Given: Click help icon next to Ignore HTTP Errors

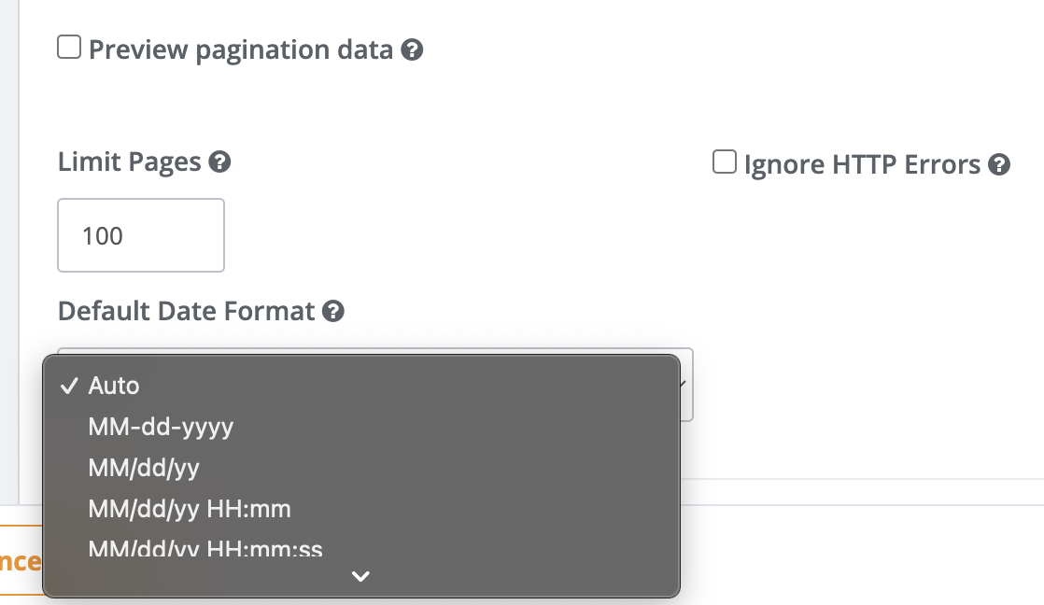Looking at the screenshot, I should coord(999,164).
